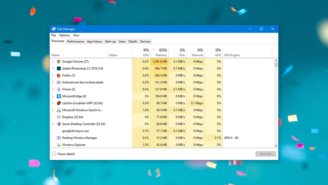Click the iTunes process icon

(x=59, y=89)
